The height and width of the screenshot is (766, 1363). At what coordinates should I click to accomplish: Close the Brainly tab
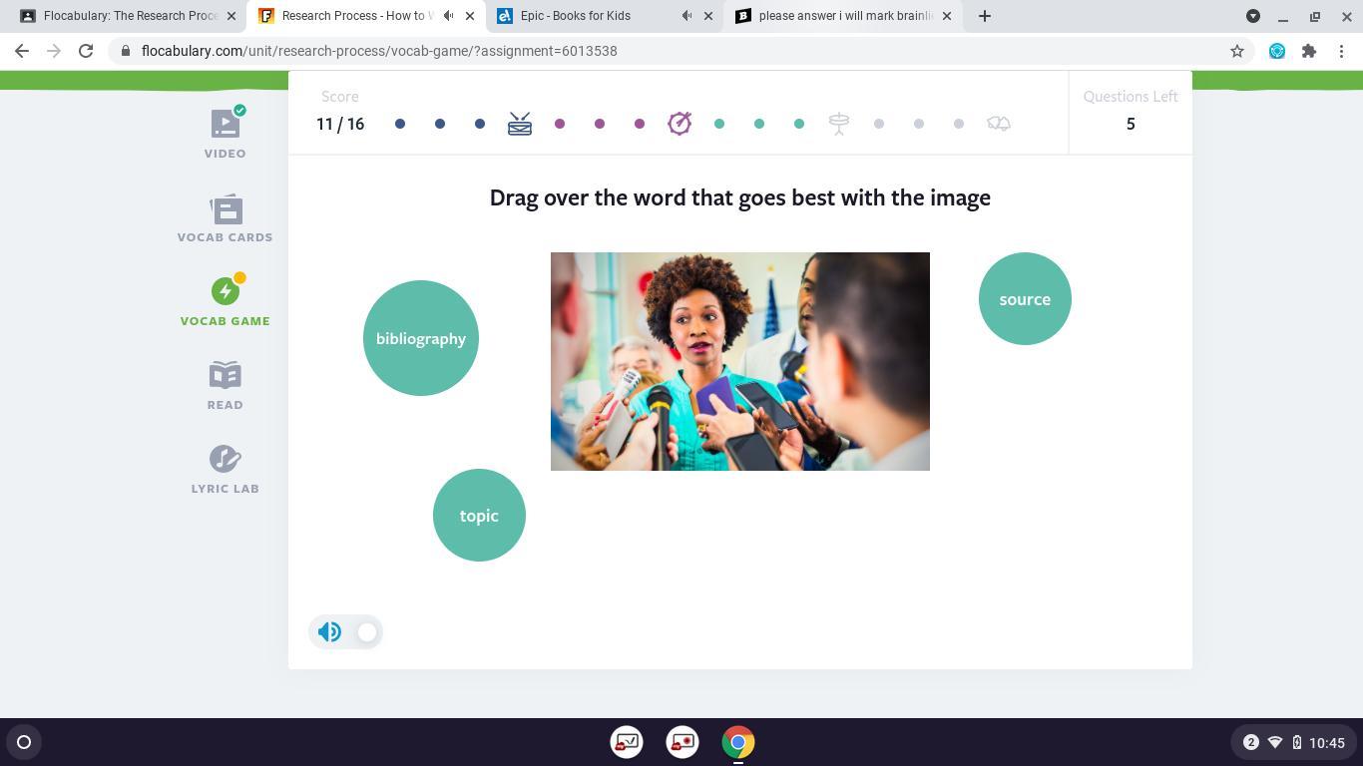(947, 16)
